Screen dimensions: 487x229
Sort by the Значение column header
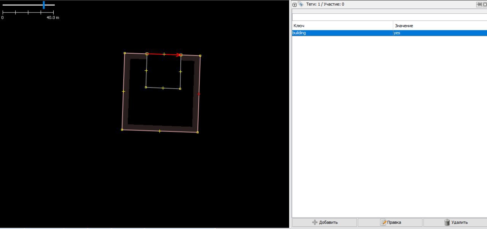point(440,25)
